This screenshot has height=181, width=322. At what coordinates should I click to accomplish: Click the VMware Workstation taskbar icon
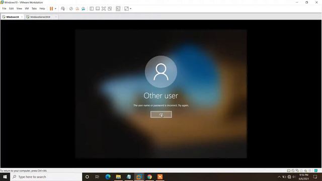coord(139,176)
